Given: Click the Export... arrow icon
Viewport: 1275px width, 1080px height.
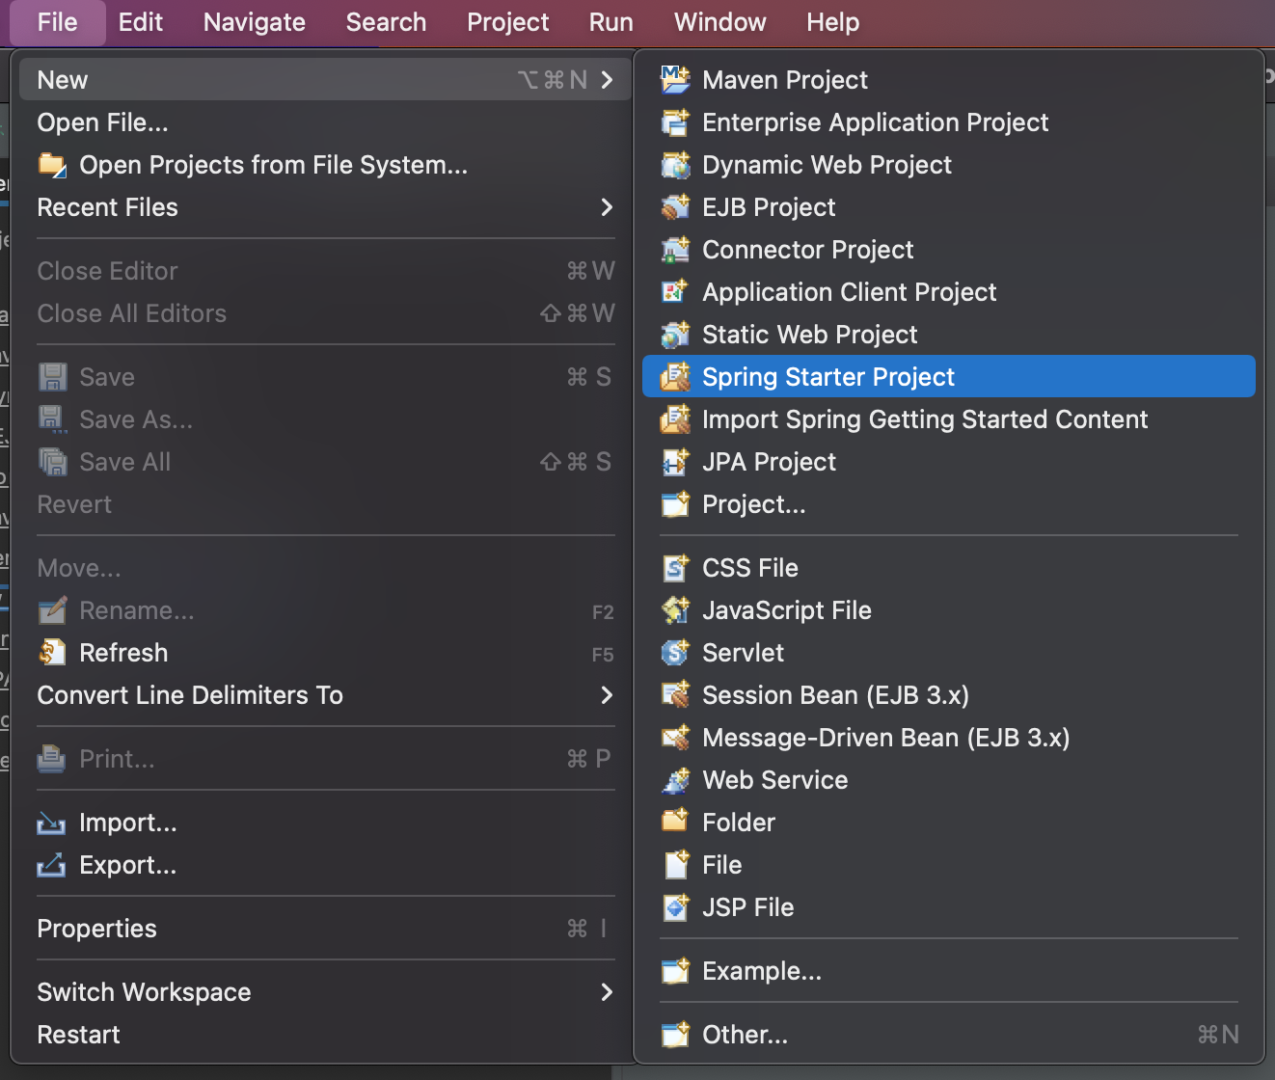Looking at the screenshot, I should [x=52, y=864].
